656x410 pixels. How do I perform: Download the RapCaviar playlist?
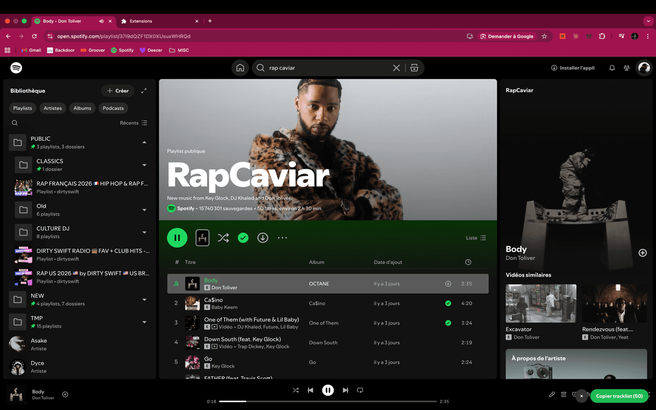coord(262,238)
